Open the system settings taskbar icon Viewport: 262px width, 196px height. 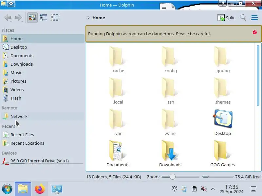click(57, 189)
